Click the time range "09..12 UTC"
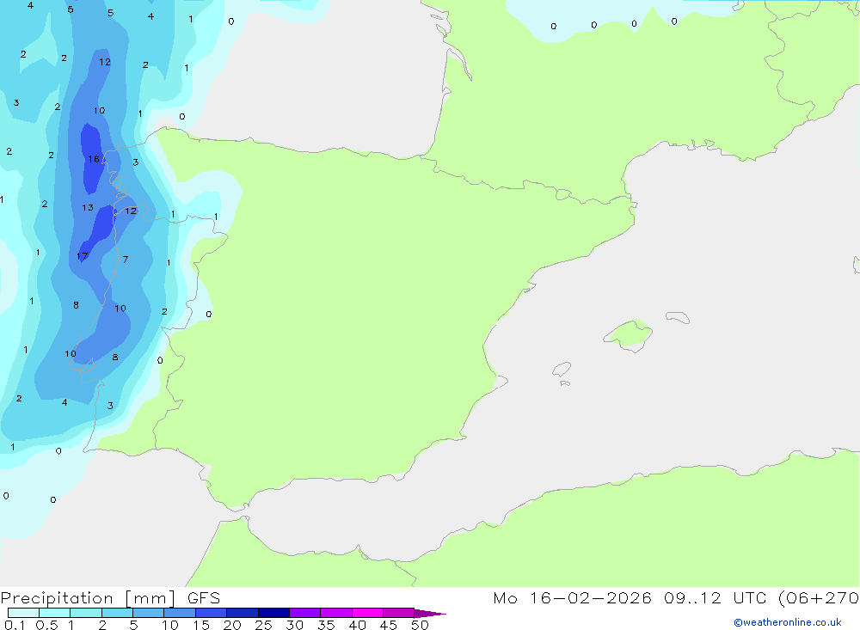The width and height of the screenshot is (860, 630). (714, 597)
